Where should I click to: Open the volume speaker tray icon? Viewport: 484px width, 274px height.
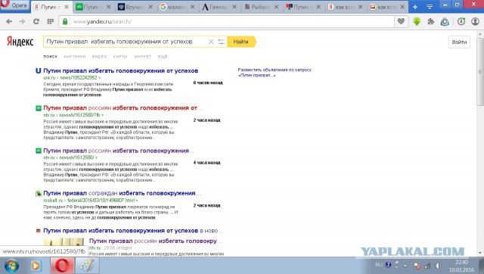tap(438, 266)
